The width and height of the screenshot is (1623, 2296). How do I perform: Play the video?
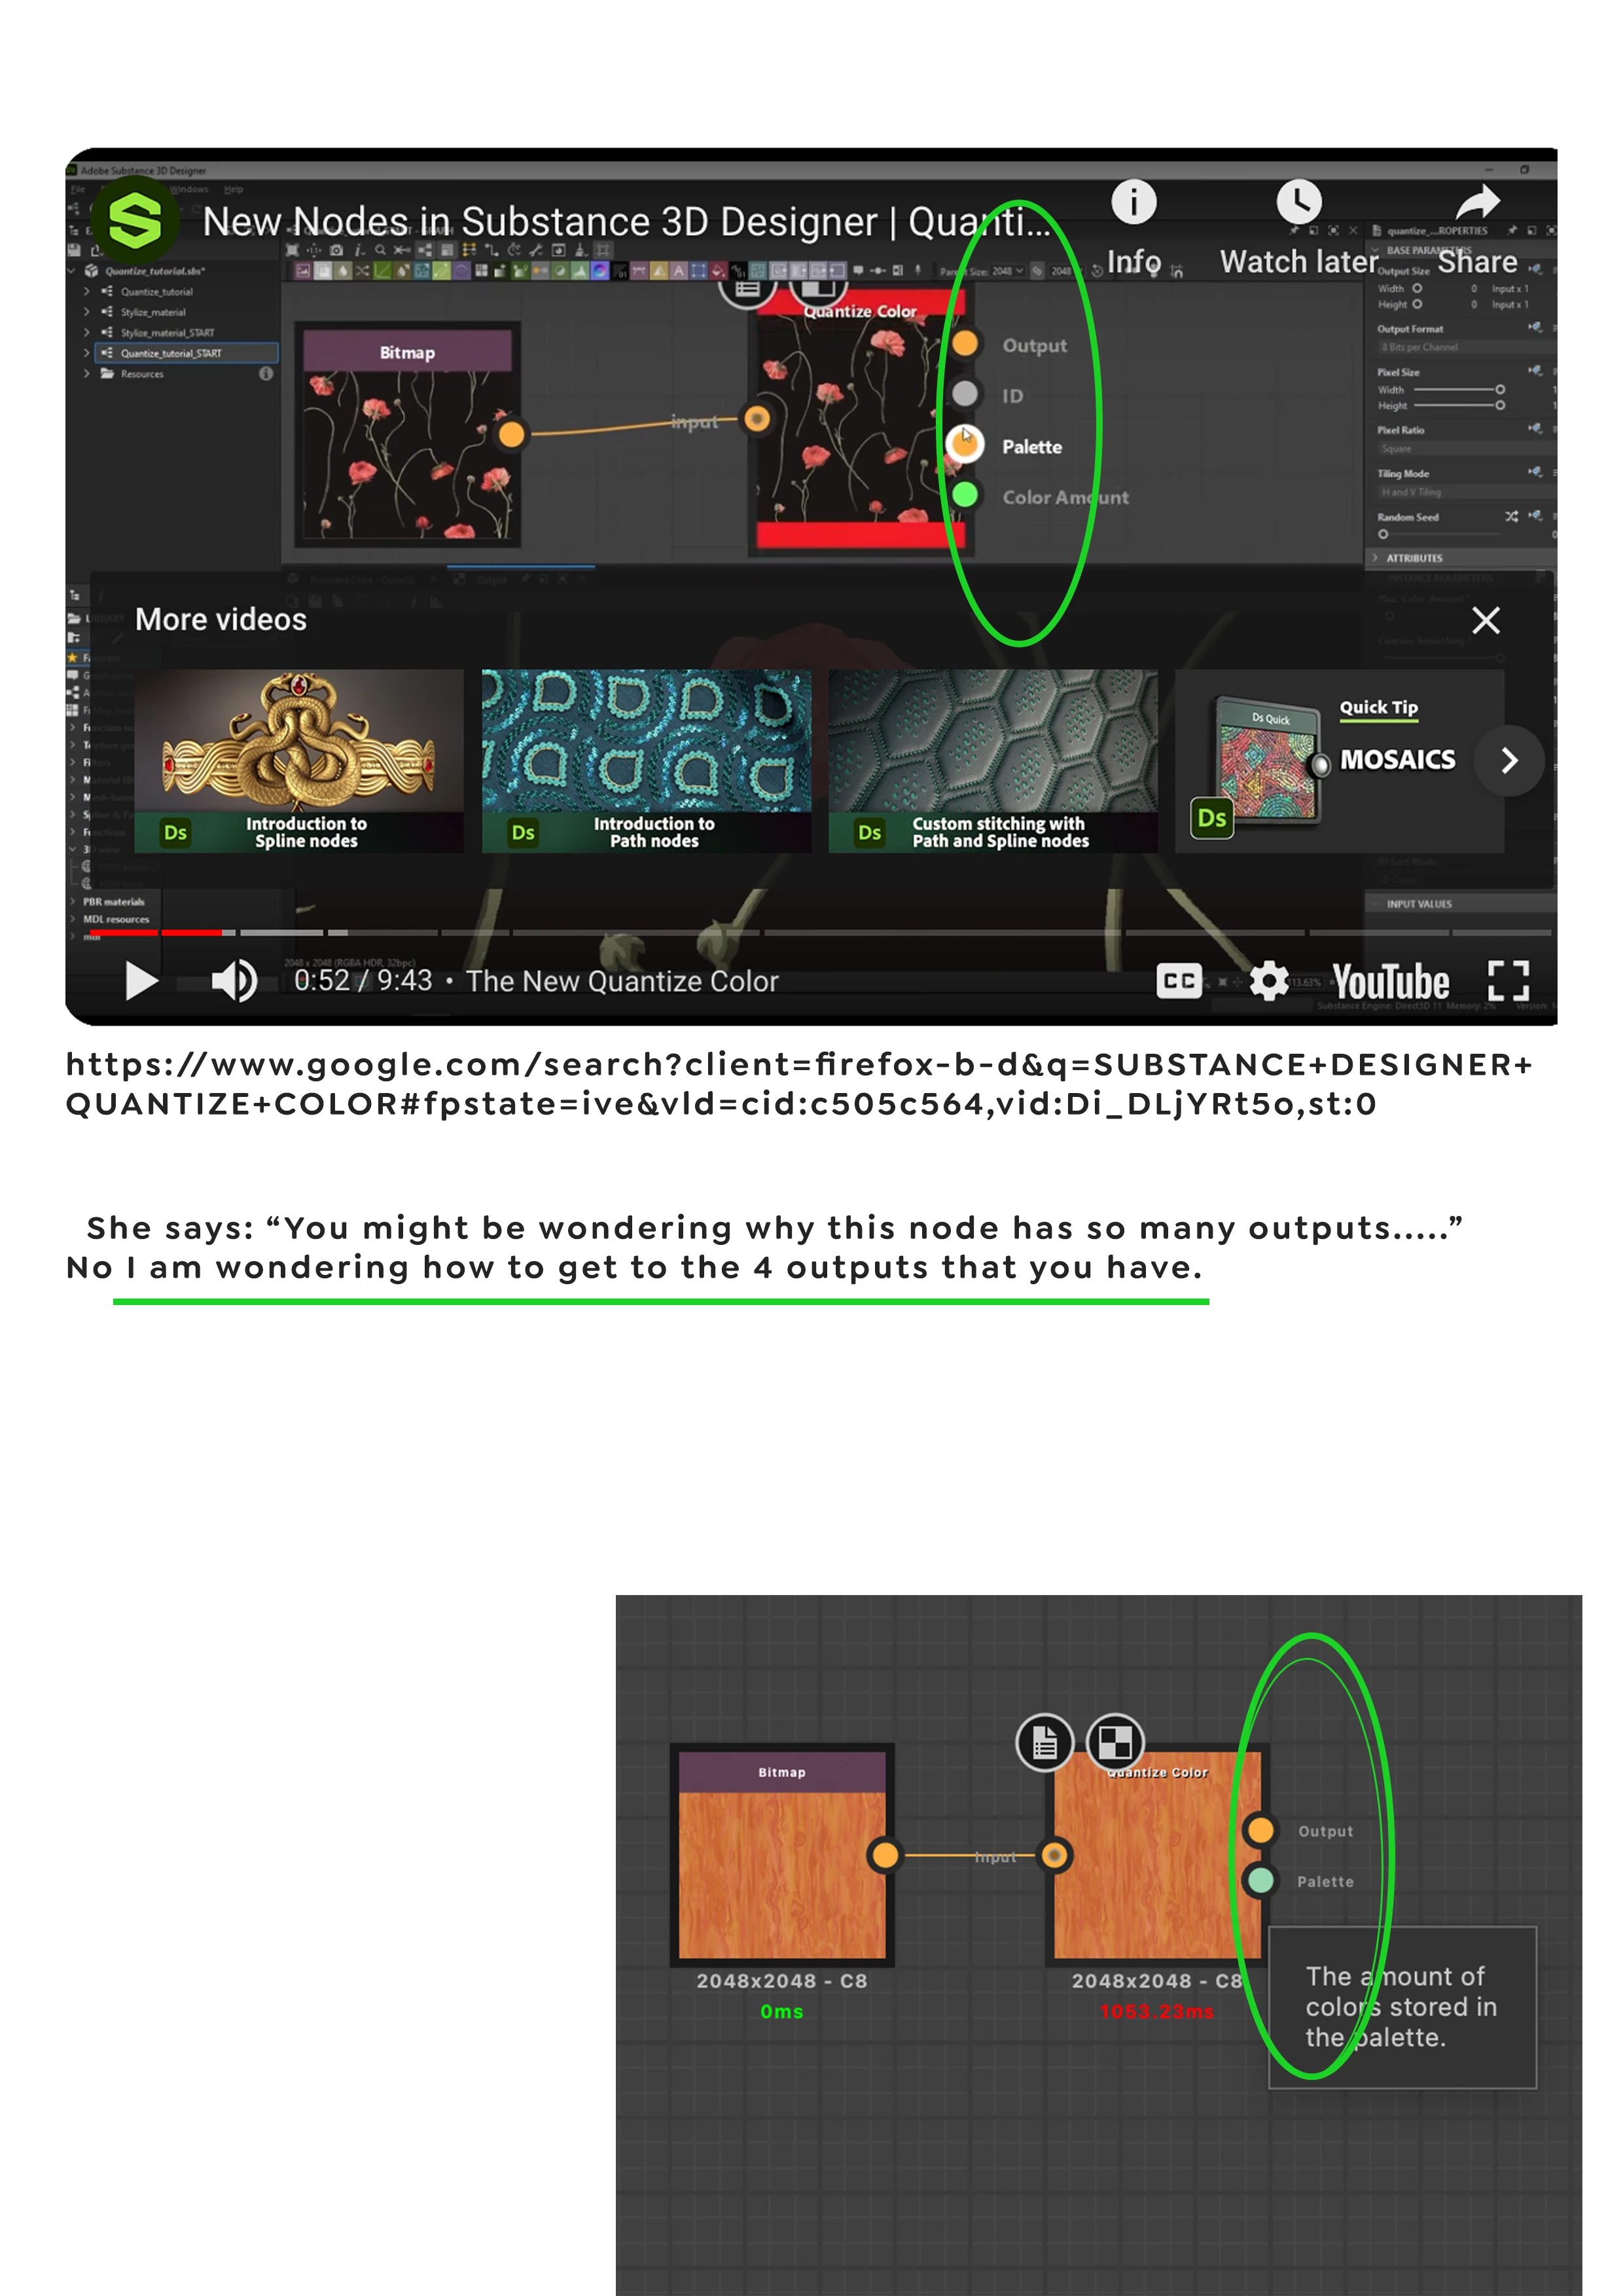tap(140, 981)
